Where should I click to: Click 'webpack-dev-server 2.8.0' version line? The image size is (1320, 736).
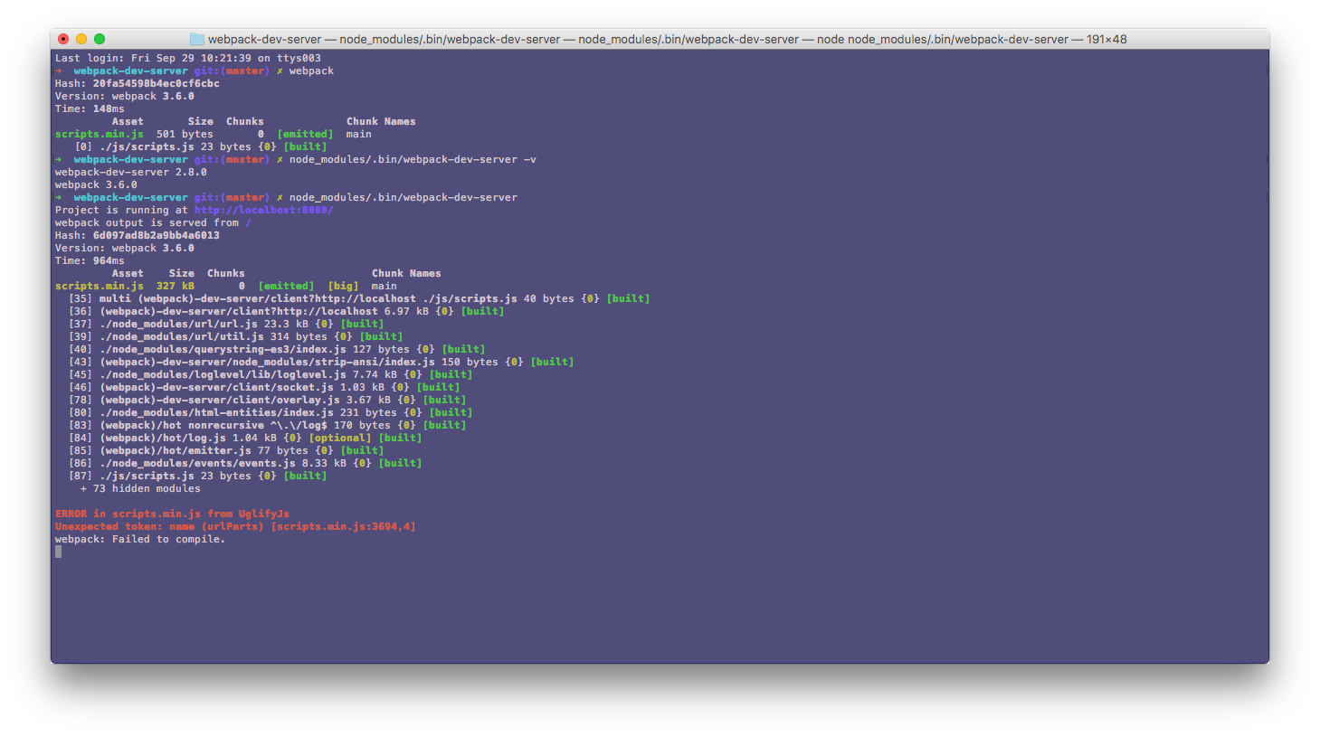pyautogui.click(x=131, y=172)
